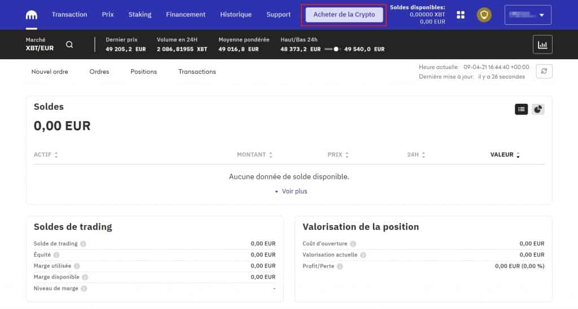Click Aucune donnée de solde disponible message
This screenshot has width=578, height=309.
coord(289,177)
